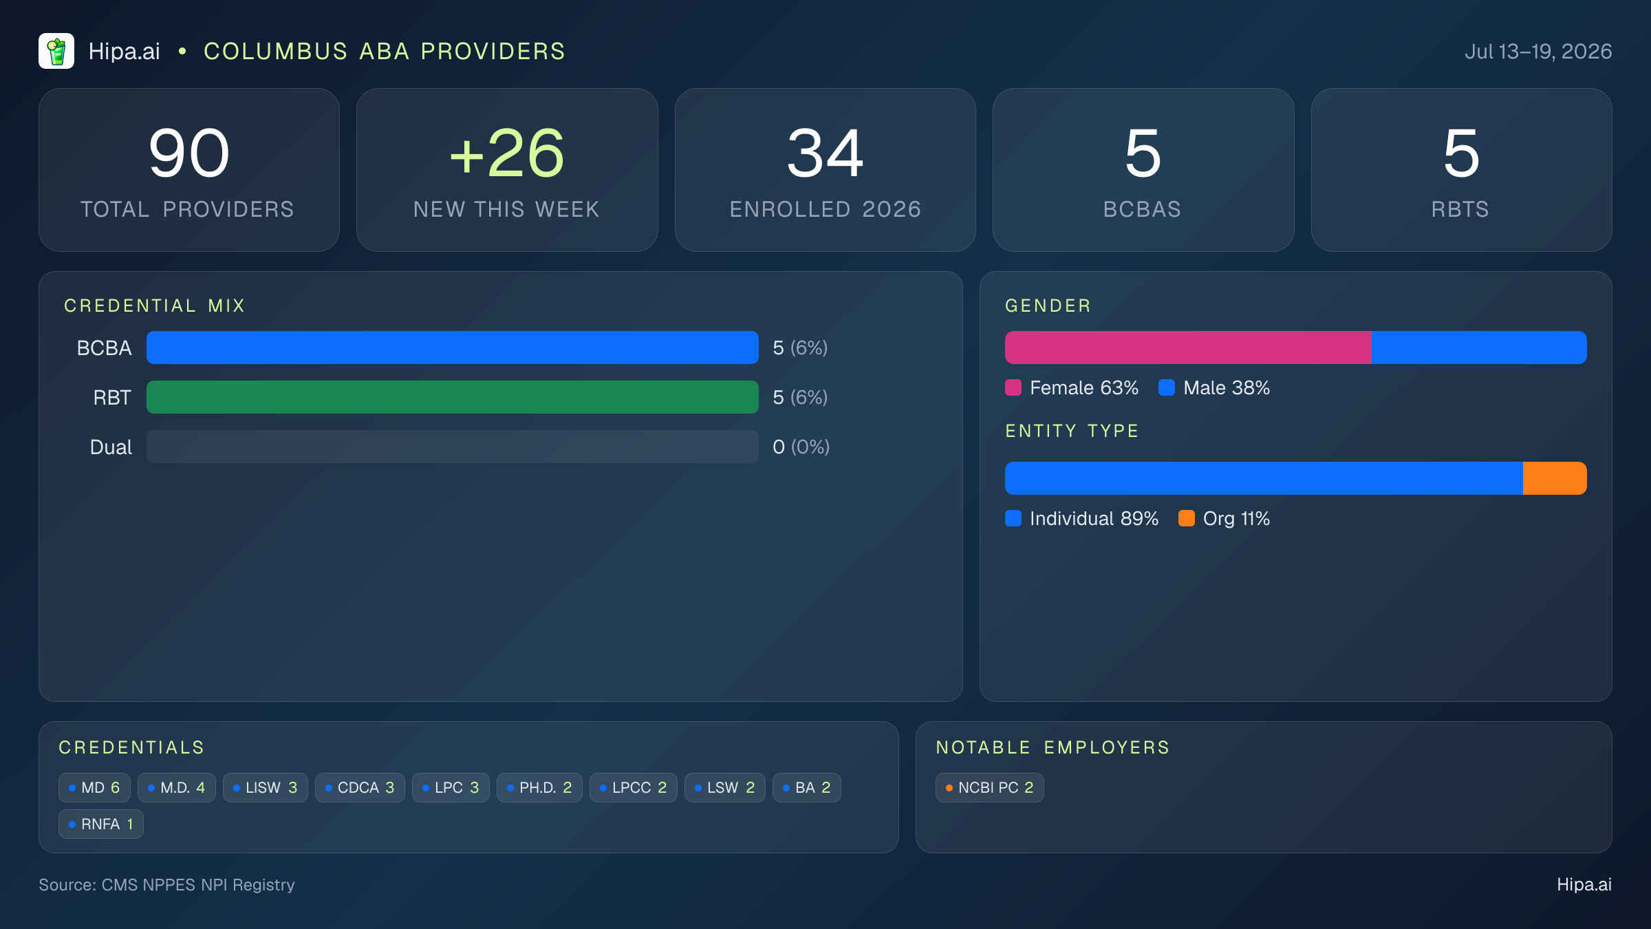This screenshot has height=929, width=1651.
Task: Click the Entity Type heading
Action: tap(1072, 431)
